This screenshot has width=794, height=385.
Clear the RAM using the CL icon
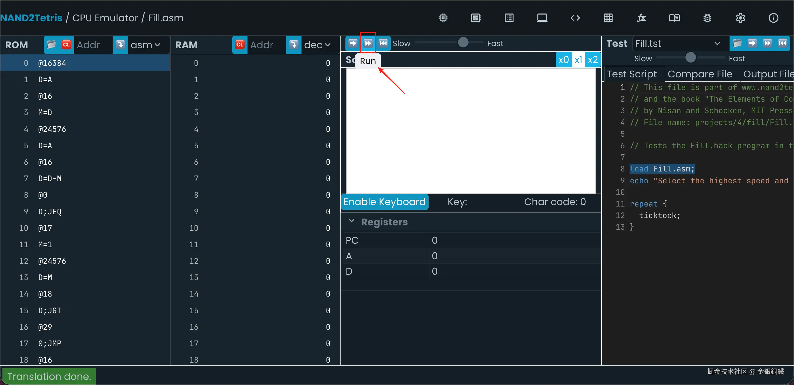point(240,45)
